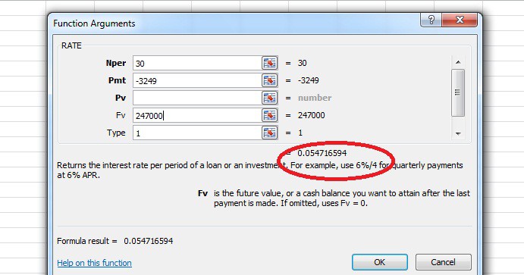Click the Pmt range selector icon
Viewport: 524px width, 275px height.
tap(270, 80)
